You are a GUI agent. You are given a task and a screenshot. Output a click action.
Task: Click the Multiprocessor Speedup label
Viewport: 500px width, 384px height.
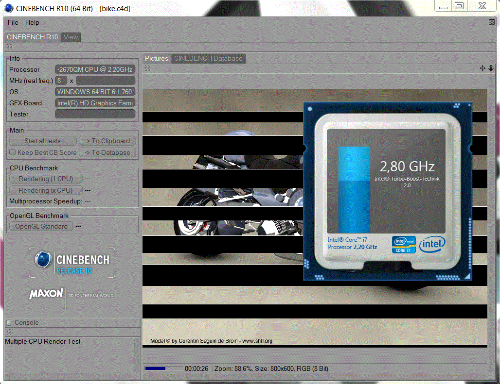pos(46,201)
